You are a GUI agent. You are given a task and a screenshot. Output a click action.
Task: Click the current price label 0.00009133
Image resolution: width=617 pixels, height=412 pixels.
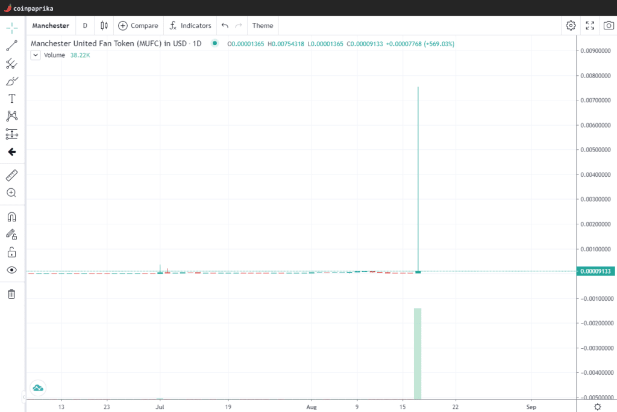595,271
